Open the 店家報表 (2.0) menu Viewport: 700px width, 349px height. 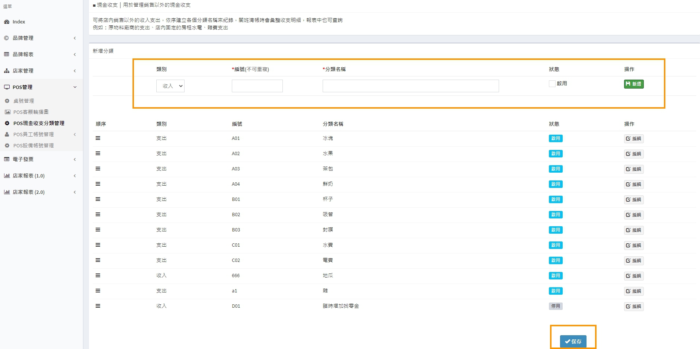(x=40, y=192)
